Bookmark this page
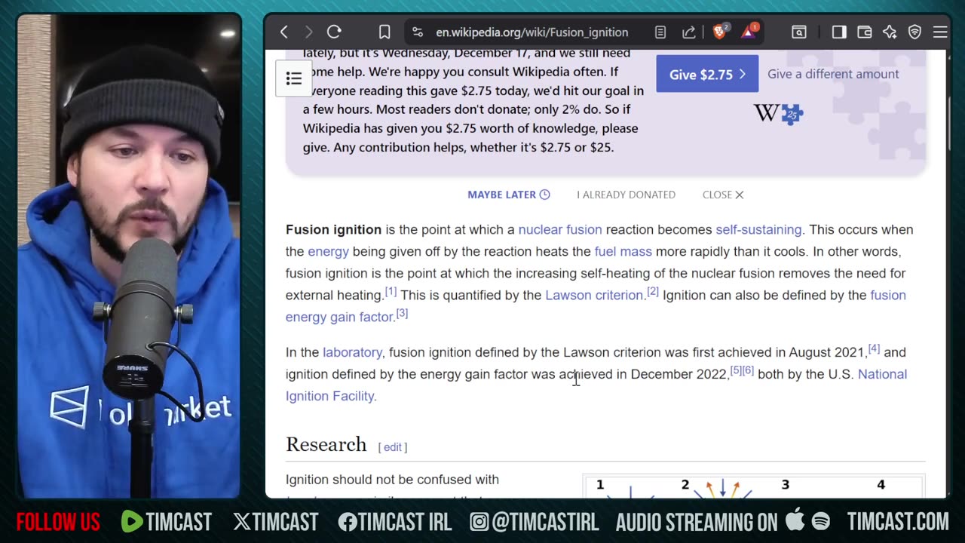This screenshot has height=543, width=965. [384, 32]
